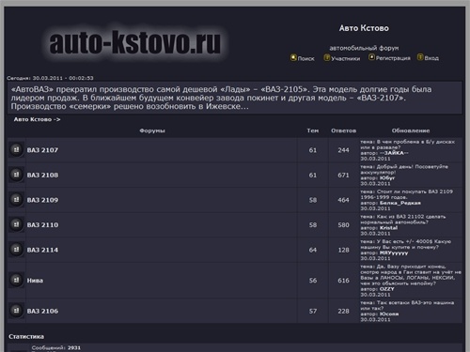This screenshot has height=352, width=470.
Task: Open the ВАЗ 2110 forum
Action: coord(42,225)
